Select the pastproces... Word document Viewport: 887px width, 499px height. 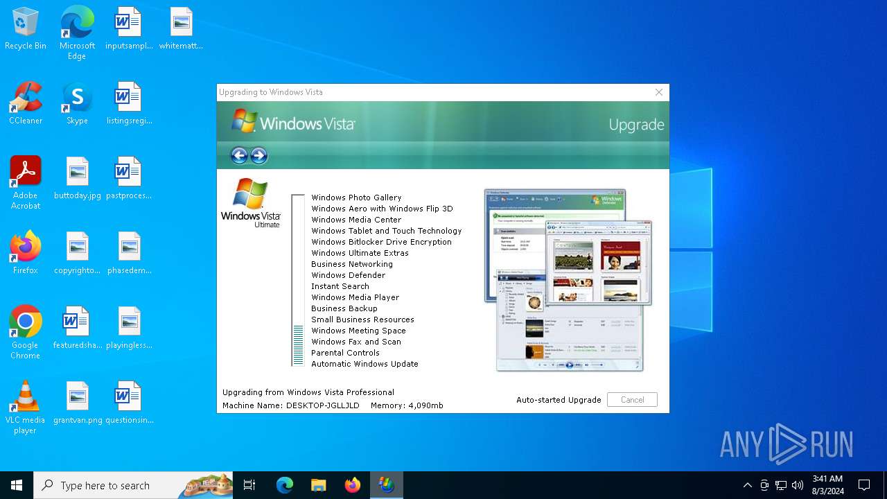point(129,179)
